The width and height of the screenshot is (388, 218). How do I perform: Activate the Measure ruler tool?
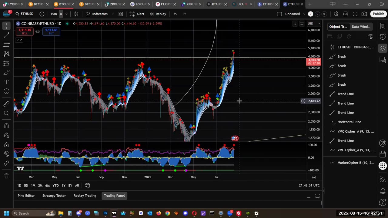click(x=6, y=104)
